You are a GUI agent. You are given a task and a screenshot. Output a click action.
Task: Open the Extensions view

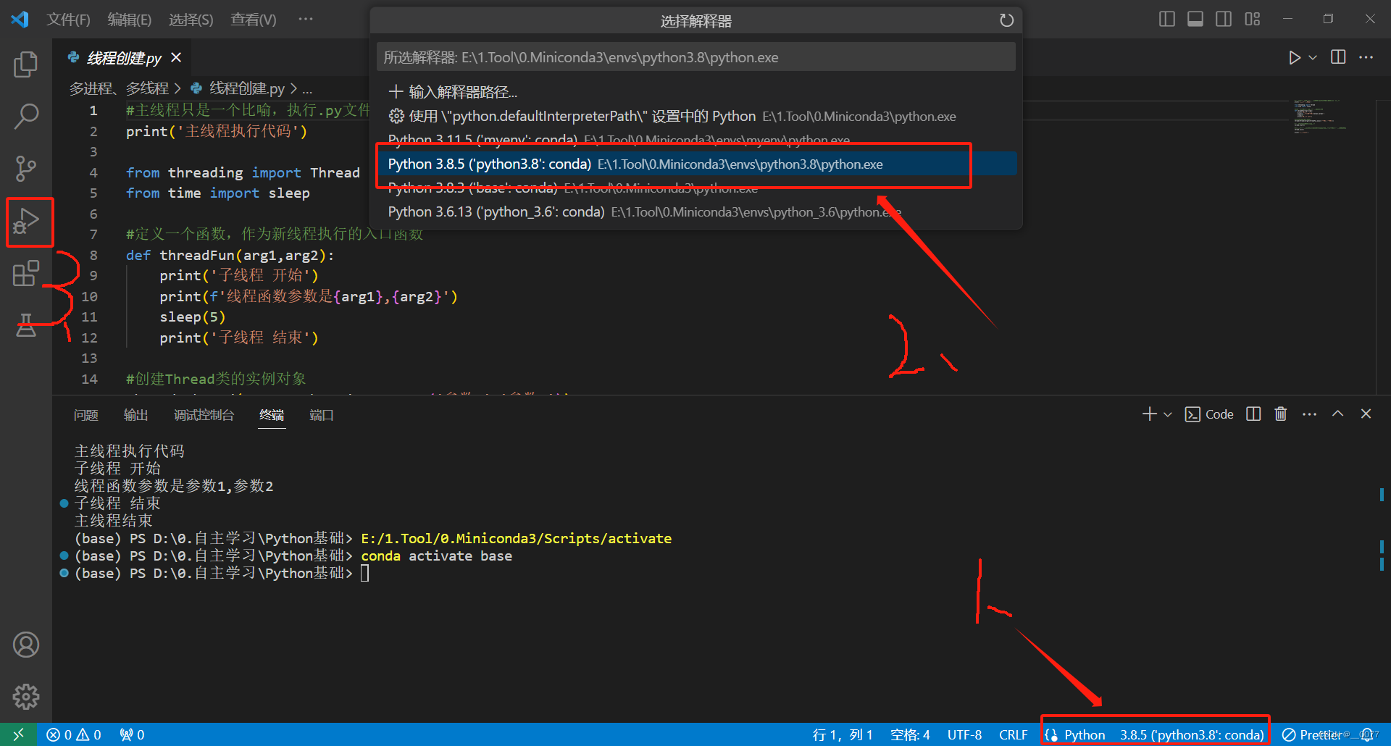click(x=26, y=274)
